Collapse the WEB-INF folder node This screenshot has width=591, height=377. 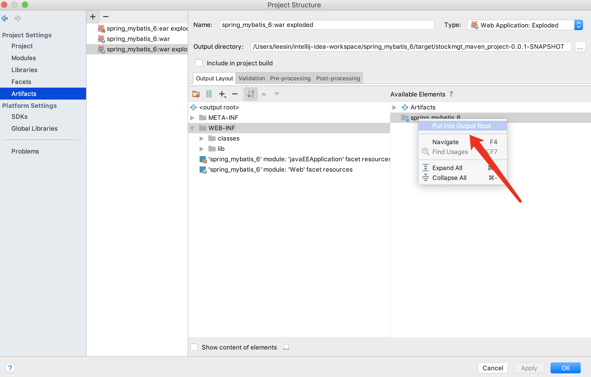coord(192,128)
